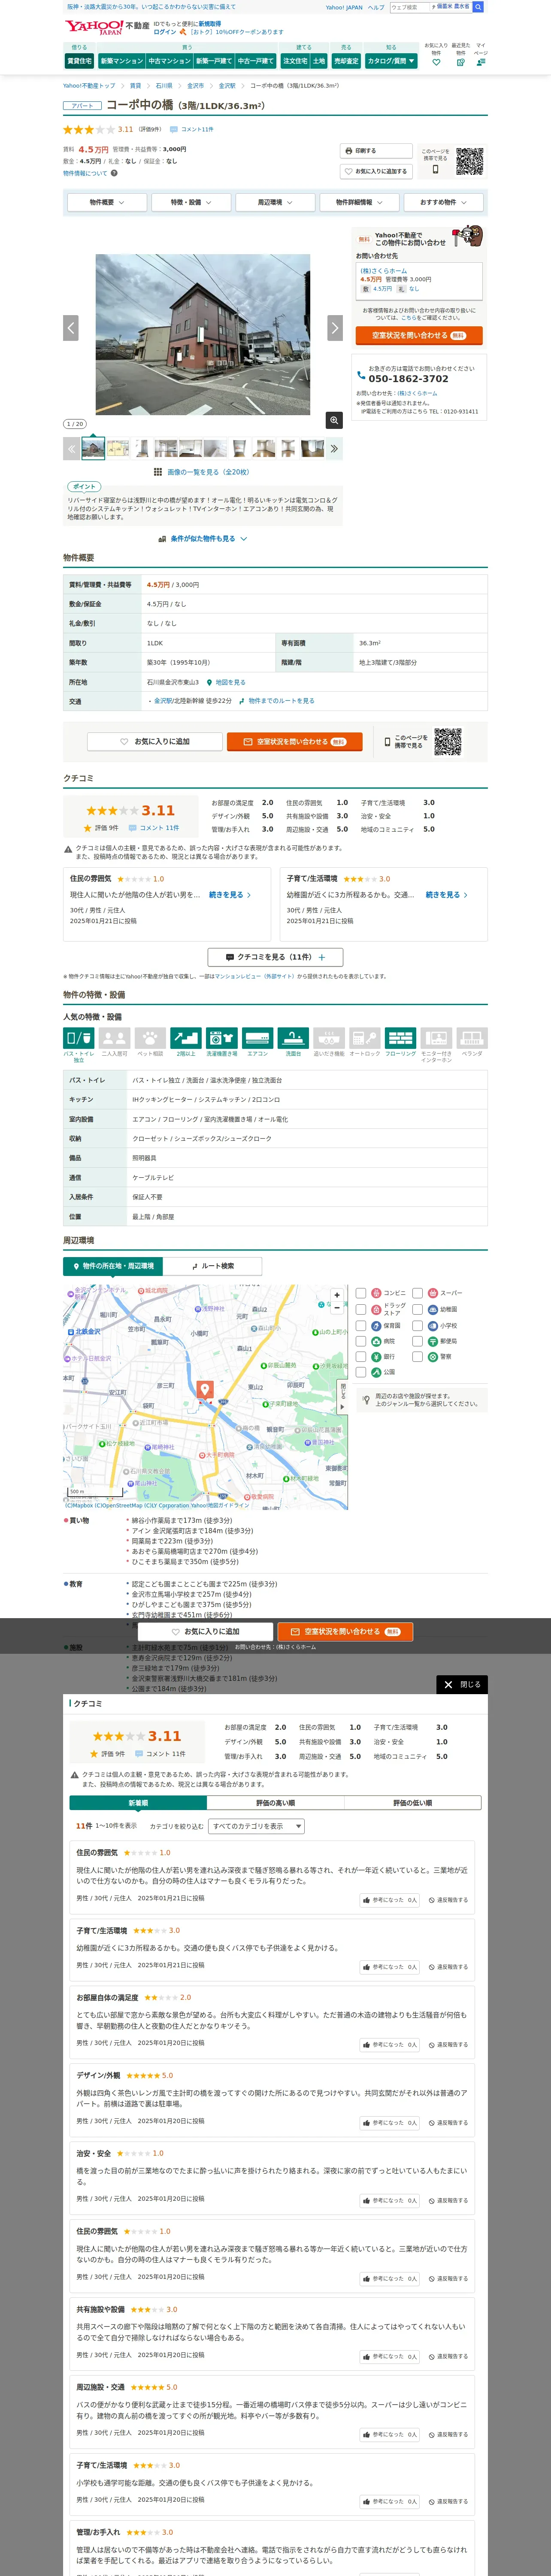This screenshot has width=551, height=2576.
Task: Open the お気に入り物件 heart icon in the header
Action: pos(436,62)
